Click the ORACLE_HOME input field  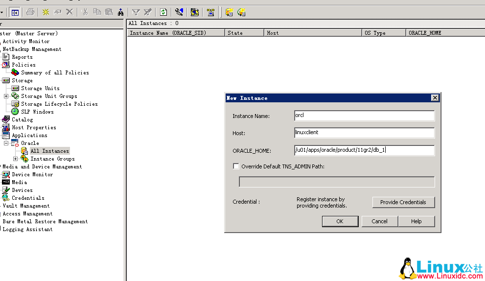(x=365, y=150)
